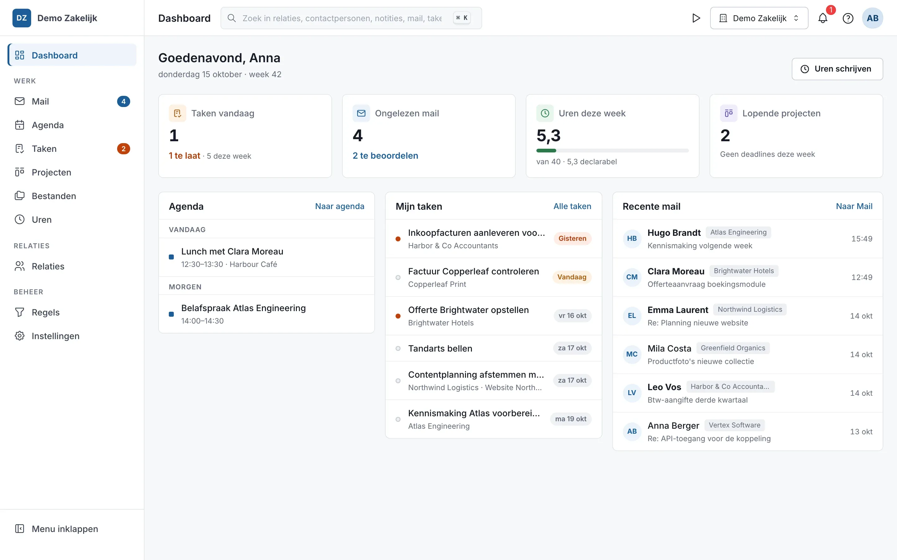Screen dimensions: 897x560
Task: Click the Uren deze week clock icon
Action: click(x=545, y=113)
